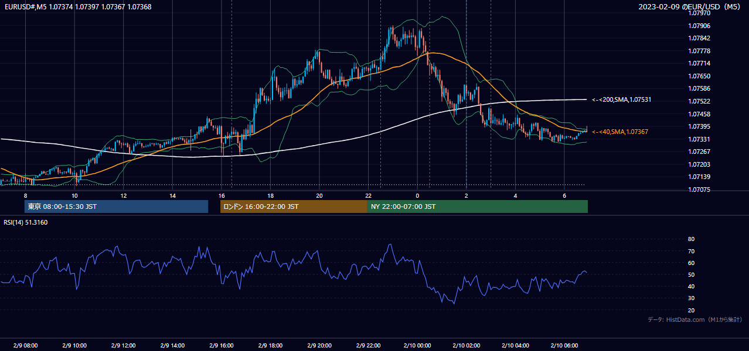Click RSI scale value 60
Viewport: 749px width, 351px height.
692,263
